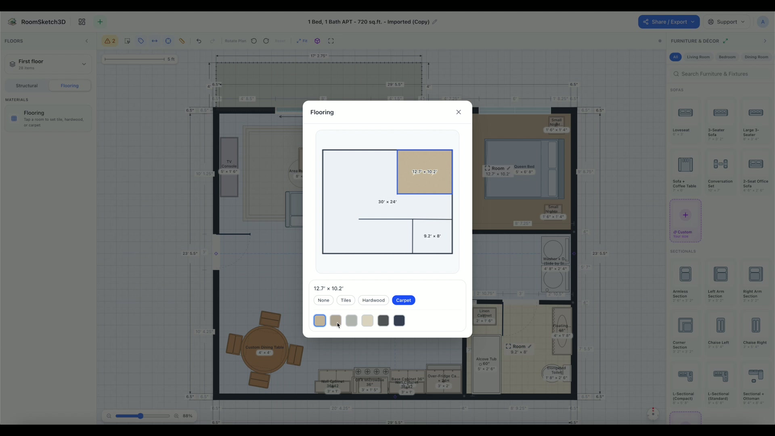Select 12.7' × 10.2' room in preview
The width and height of the screenshot is (775, 436).
click(x=425, y=172)
